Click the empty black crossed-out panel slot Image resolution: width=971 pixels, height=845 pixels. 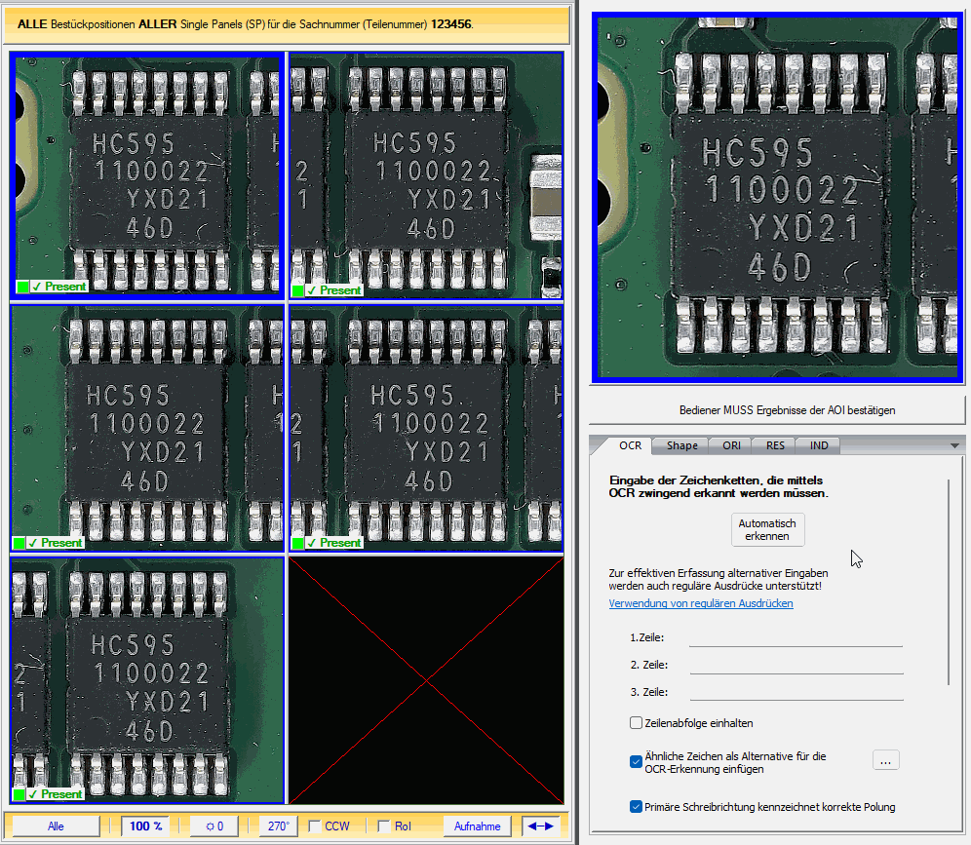coord(426,680)
